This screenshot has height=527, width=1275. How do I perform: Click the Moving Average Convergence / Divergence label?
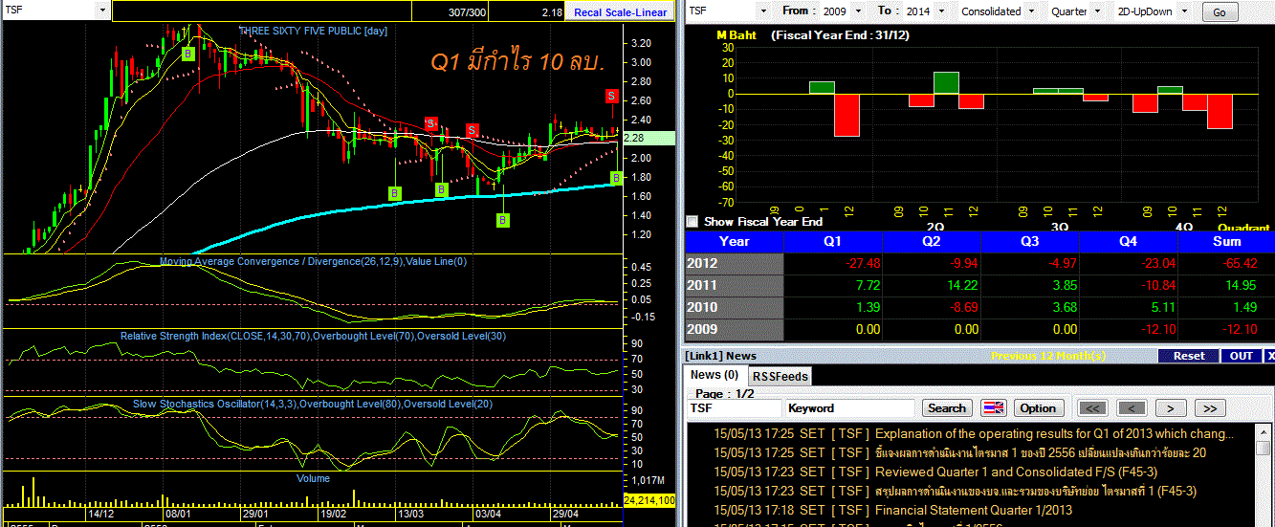313,260
